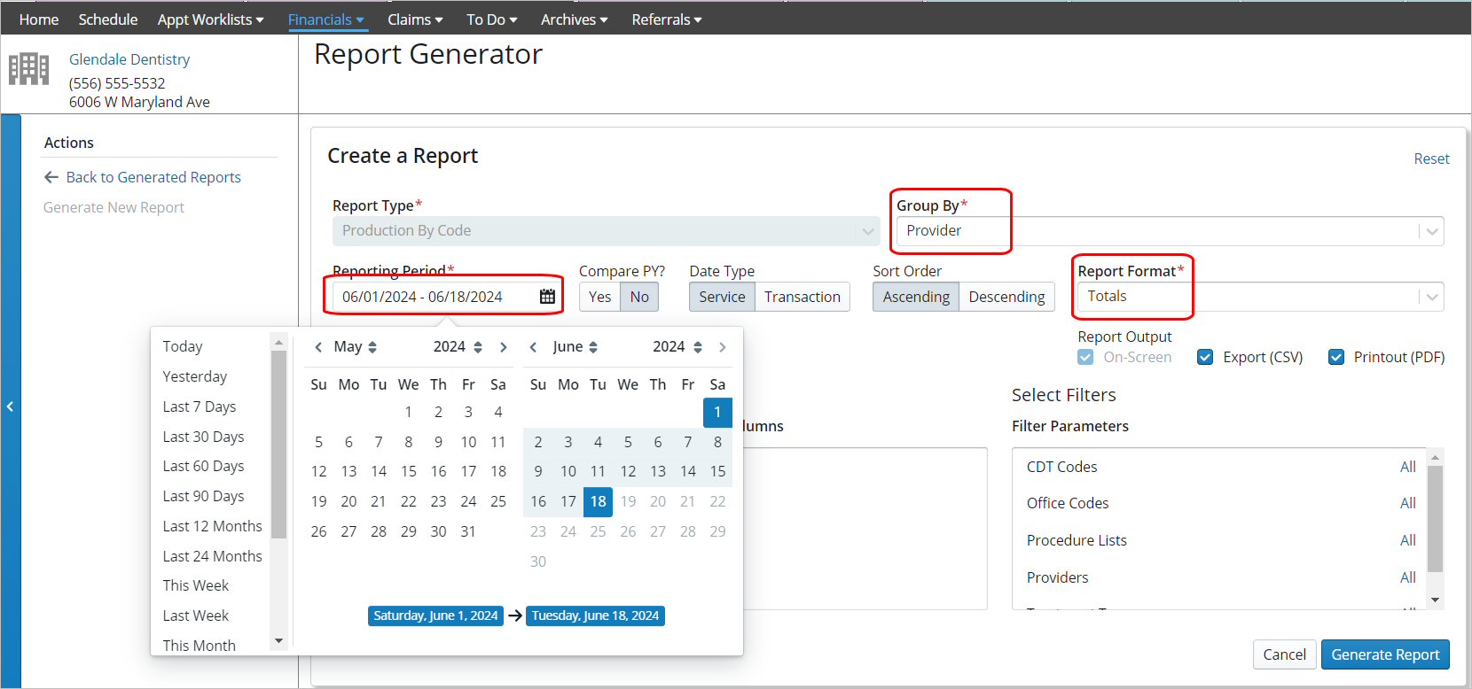Select Last 30 Days preset

203,437
